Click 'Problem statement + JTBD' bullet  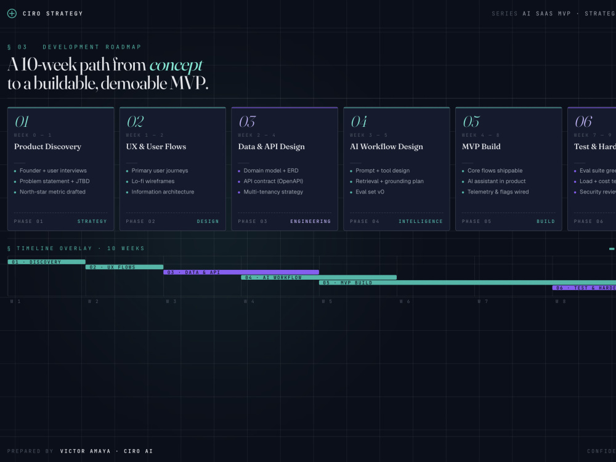click(55, 181)
